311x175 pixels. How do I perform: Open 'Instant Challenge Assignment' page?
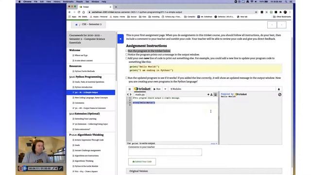[x=87, y=150]
